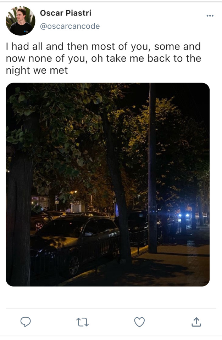The height and width of the screenshot is (340, 222).
Task: Tap the large left tree trunk in the photo
Action: point(19,219)
